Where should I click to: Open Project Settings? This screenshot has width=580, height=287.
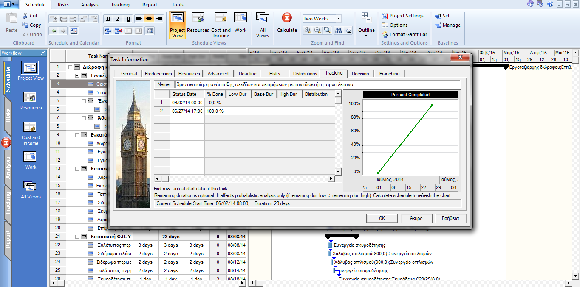(402, 16)
